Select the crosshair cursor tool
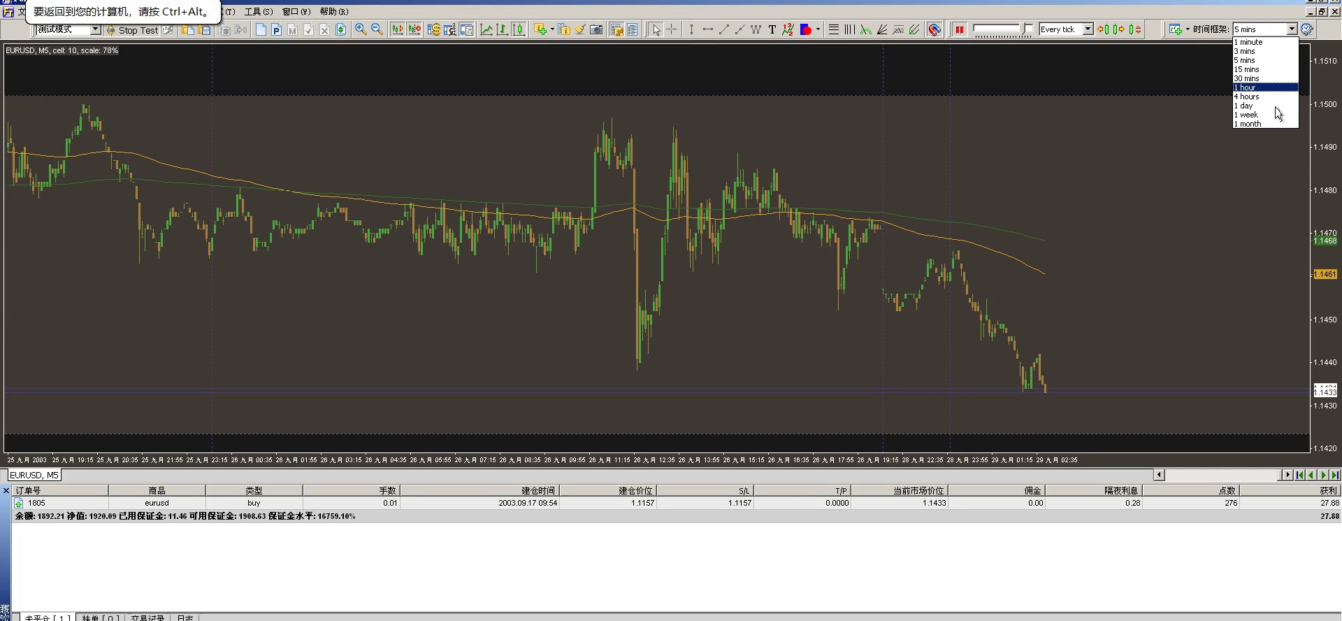 coord(672,29)
